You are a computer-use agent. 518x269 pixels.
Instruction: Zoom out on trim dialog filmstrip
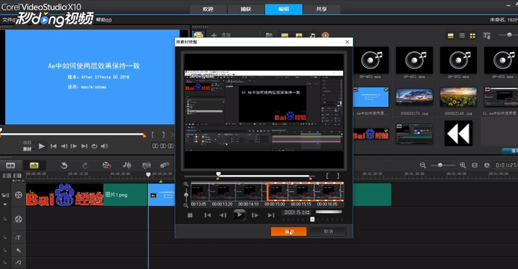(x=186, y=205)
